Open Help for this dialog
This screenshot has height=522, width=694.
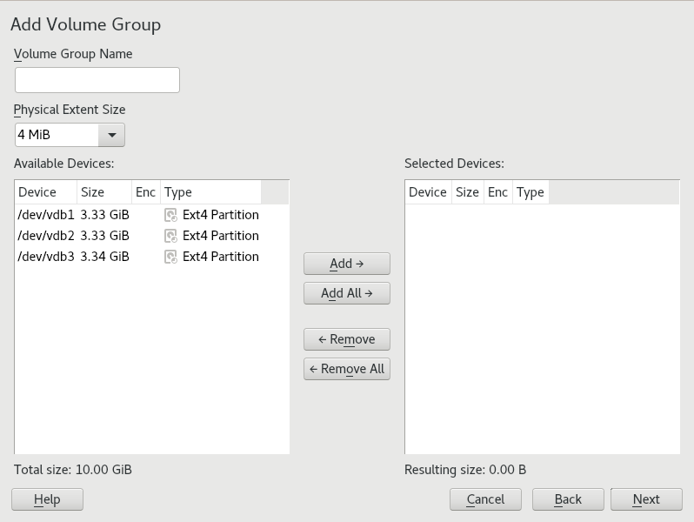coord(47,499)
